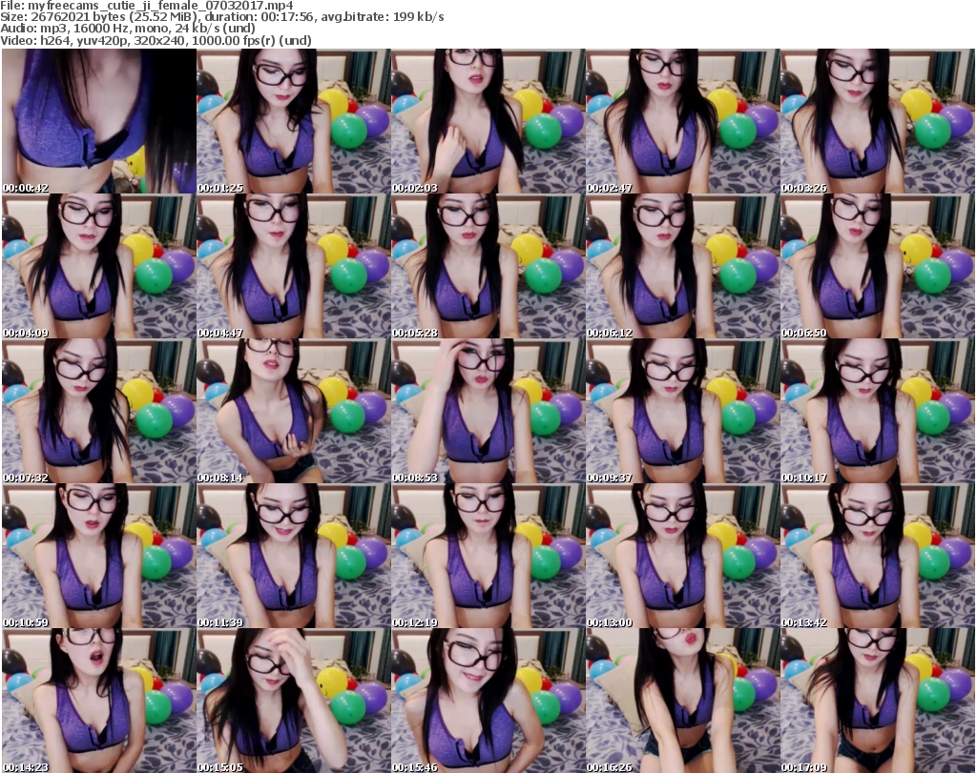
Task: Click the Size and duration info line
Action: click(222, 17)
